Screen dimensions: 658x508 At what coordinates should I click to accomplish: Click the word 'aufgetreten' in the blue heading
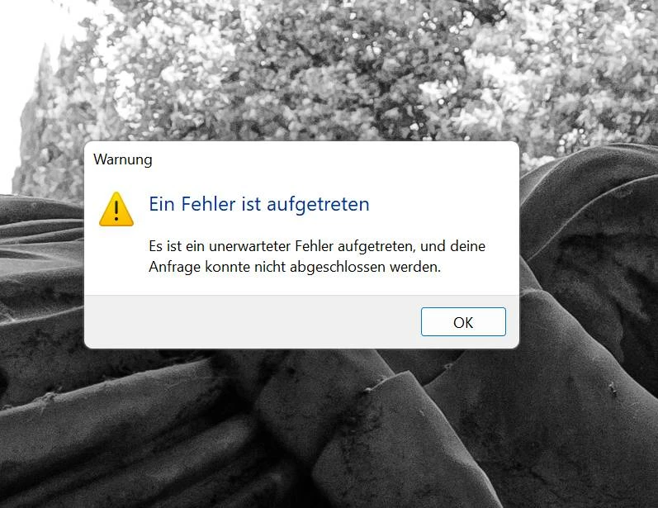318,205
